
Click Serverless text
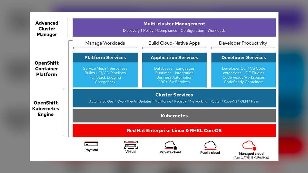pos(118,68)
